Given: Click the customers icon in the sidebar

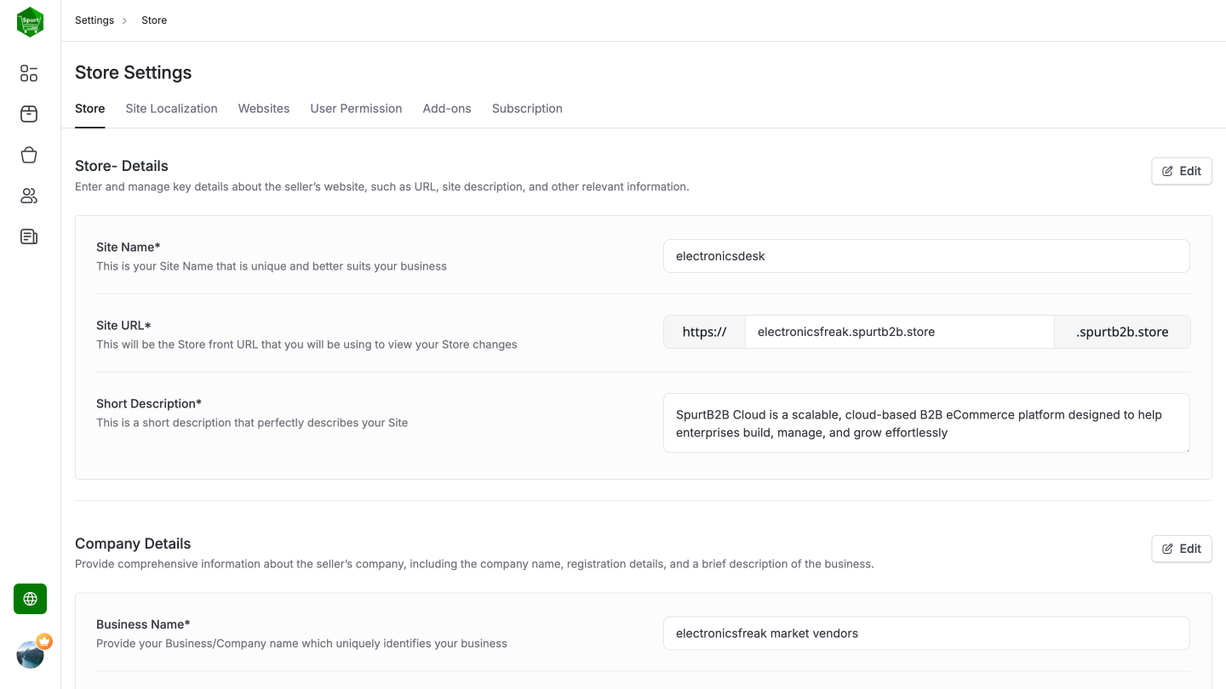Looking at the screenshot, I should pyautogui.click(x=28, y=195).
